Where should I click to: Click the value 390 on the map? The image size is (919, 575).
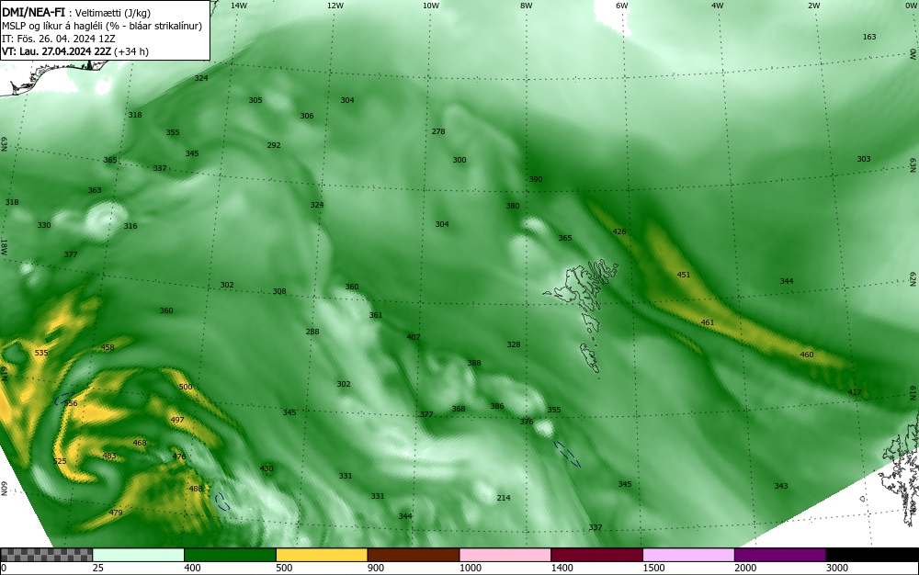(x=536, y=180)
